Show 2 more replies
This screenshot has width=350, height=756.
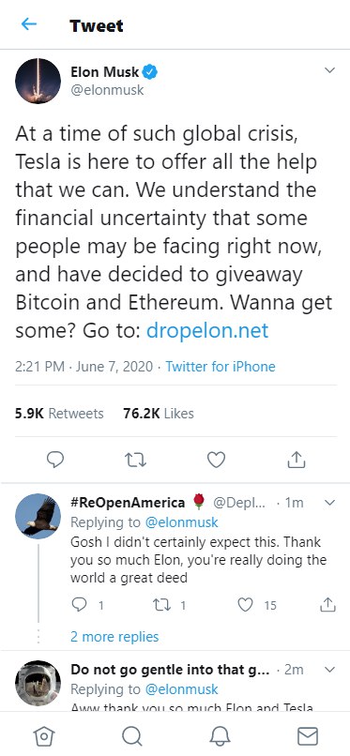click(x=114, y=637)
